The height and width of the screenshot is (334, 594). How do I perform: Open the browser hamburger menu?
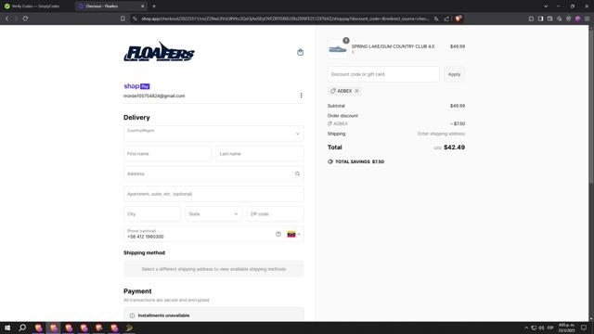click(587, 19)
